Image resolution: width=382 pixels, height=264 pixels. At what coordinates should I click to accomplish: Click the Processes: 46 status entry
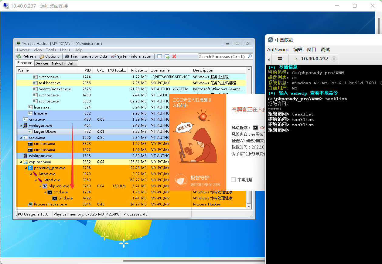click(x=136, y=214)
